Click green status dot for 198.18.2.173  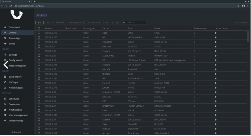click(x=215, y=33)
